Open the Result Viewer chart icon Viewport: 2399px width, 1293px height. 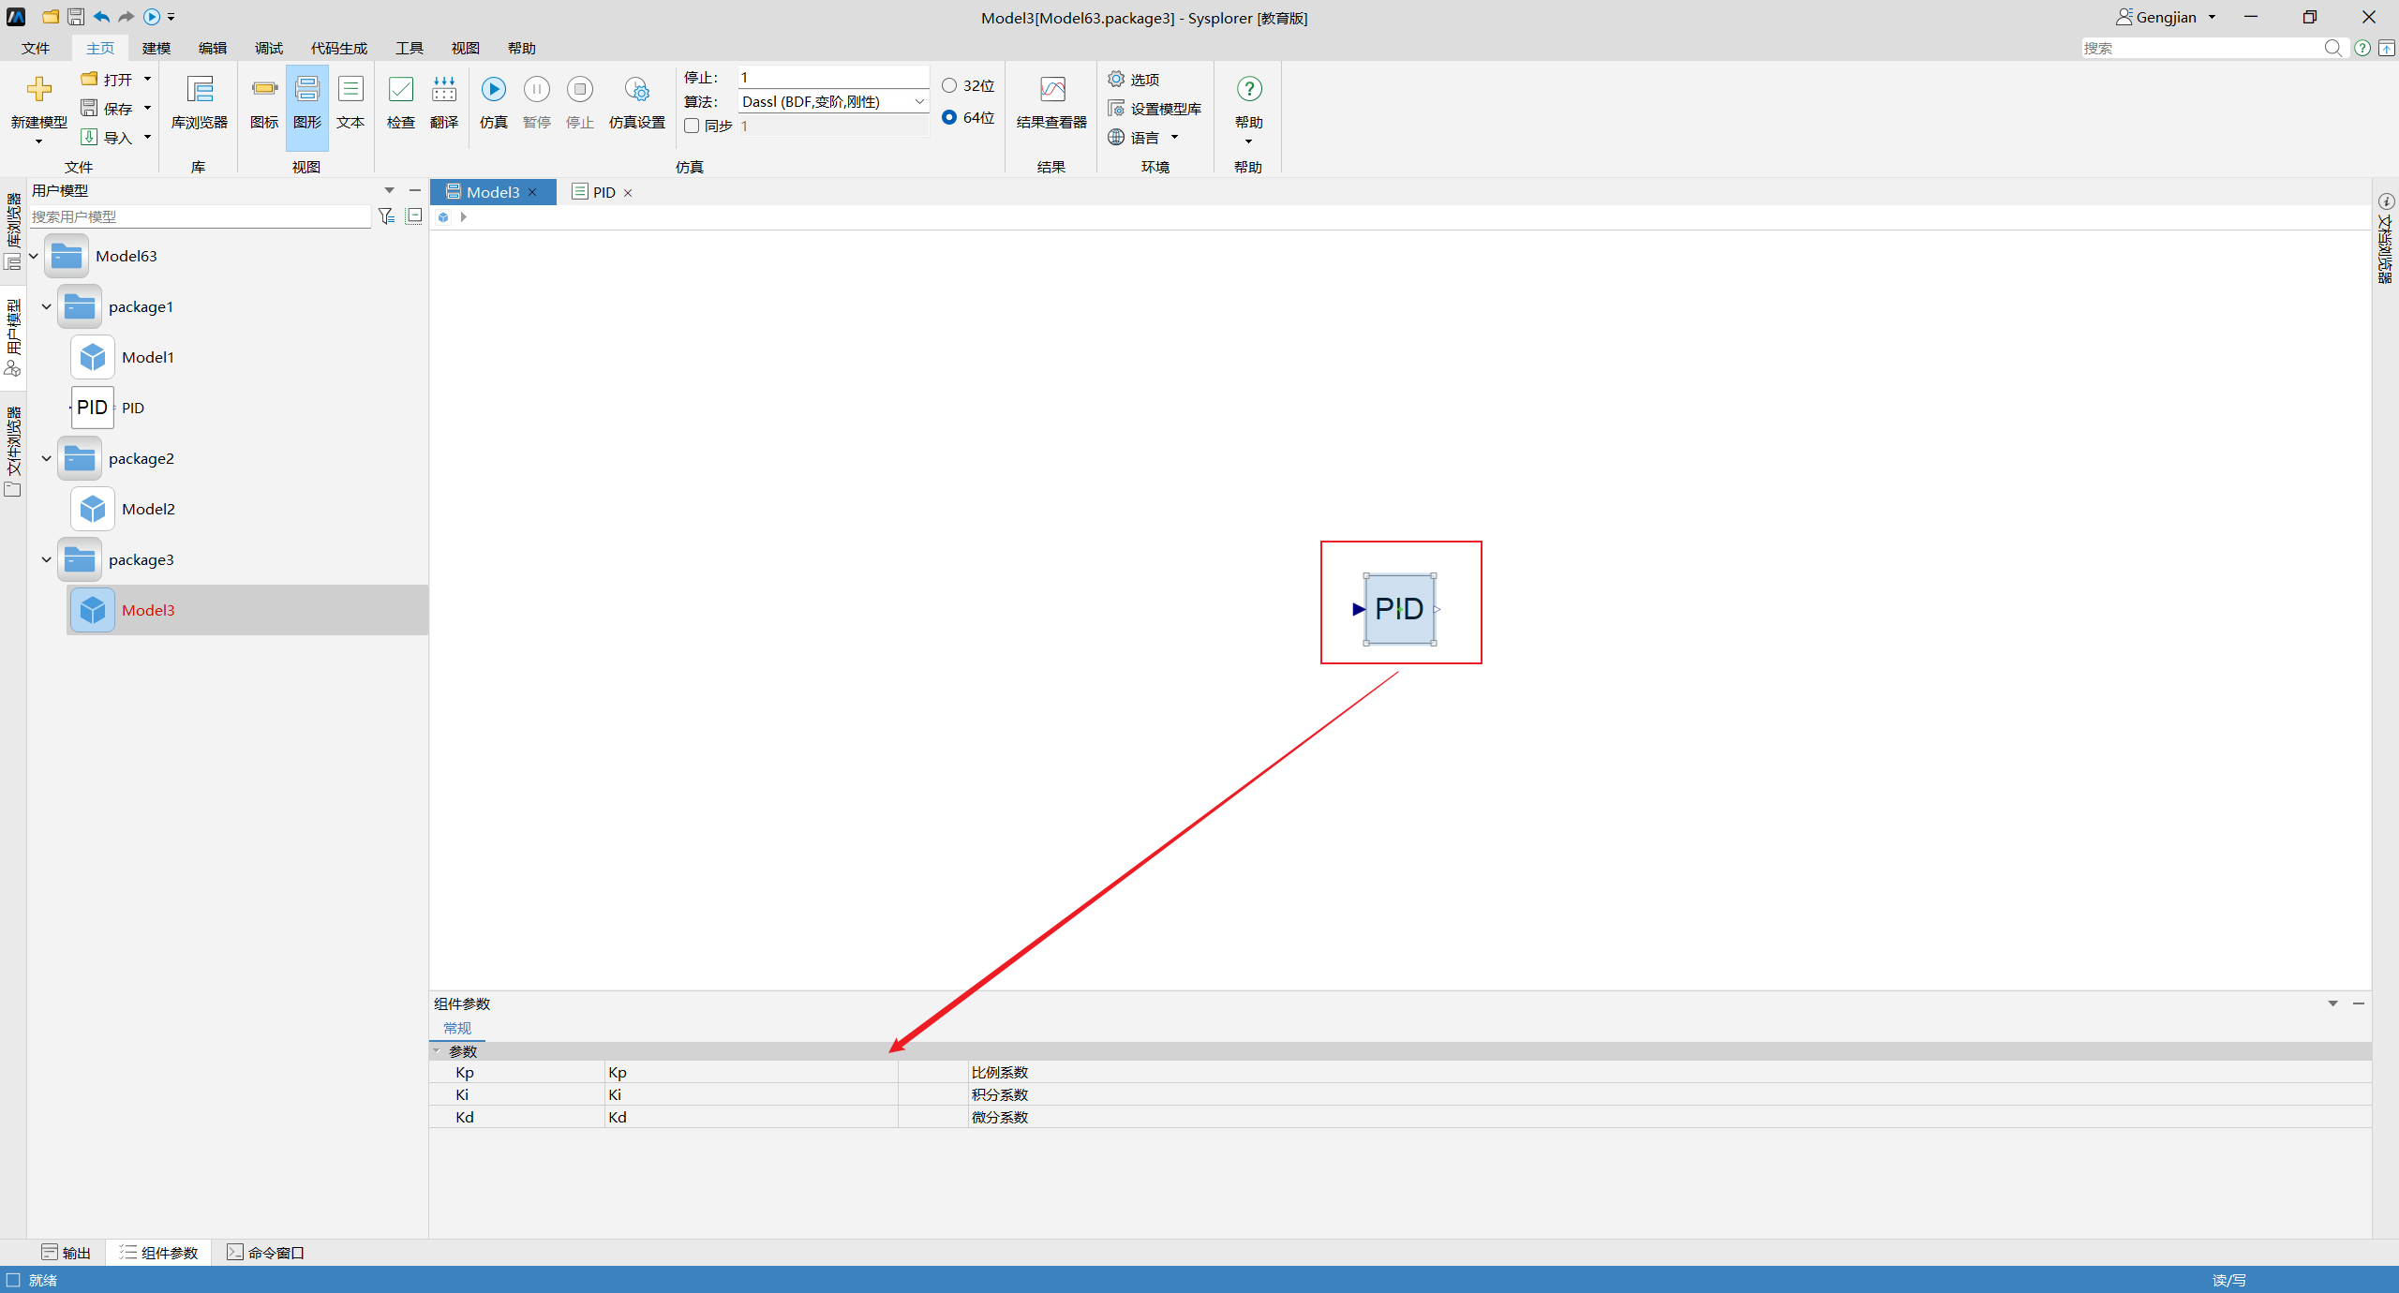[x=1051, y=90]
